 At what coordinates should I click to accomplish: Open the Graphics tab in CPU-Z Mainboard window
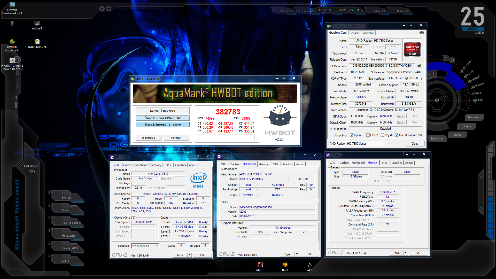288,164
